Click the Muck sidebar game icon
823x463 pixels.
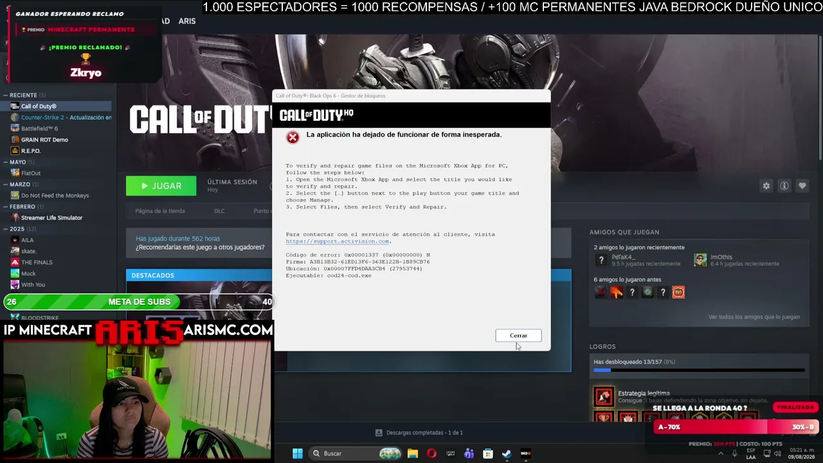[15, 273]
